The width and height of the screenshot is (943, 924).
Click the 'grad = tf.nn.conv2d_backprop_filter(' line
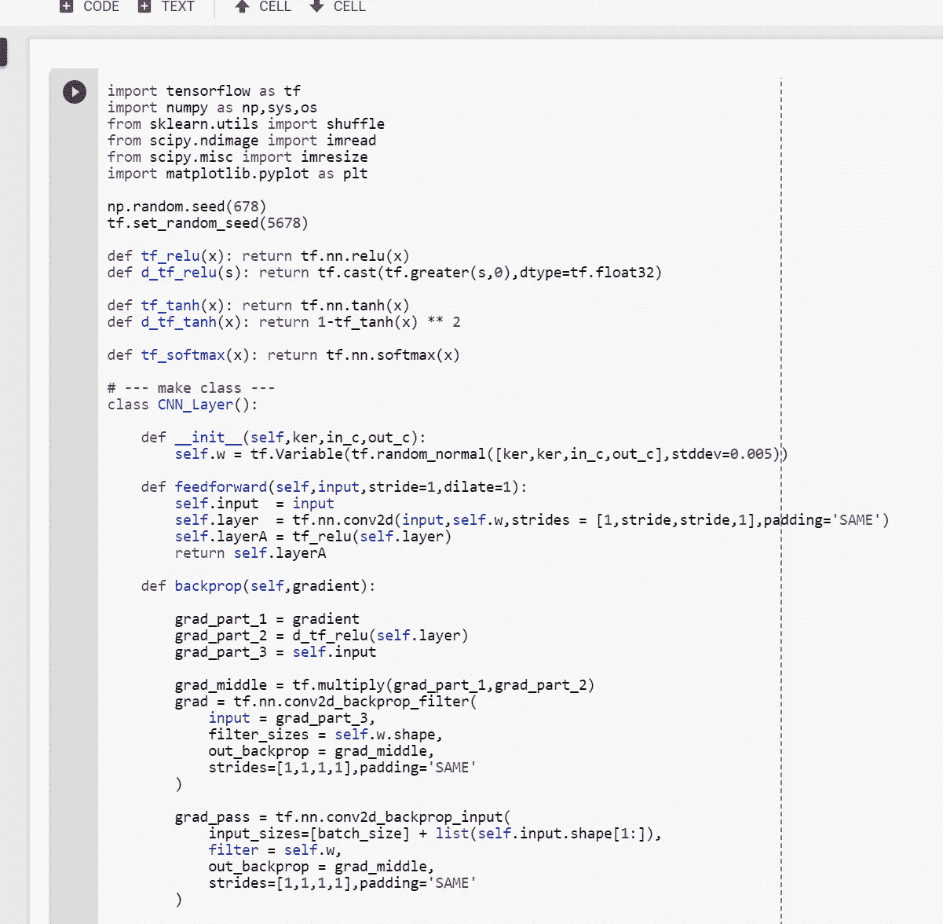click(x=326, y=702)
